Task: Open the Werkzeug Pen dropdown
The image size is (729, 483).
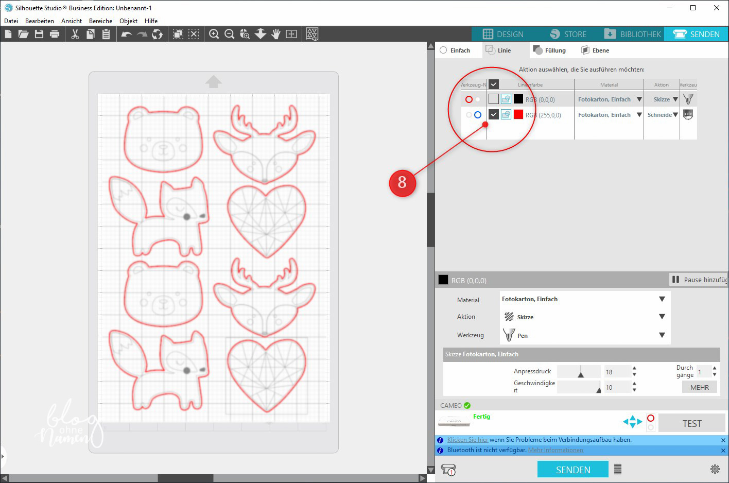Action: pos(585,336)
